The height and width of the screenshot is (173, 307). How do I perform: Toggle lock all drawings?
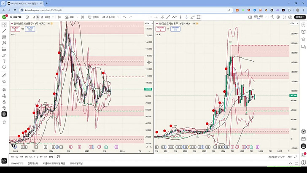click(4, 102)
